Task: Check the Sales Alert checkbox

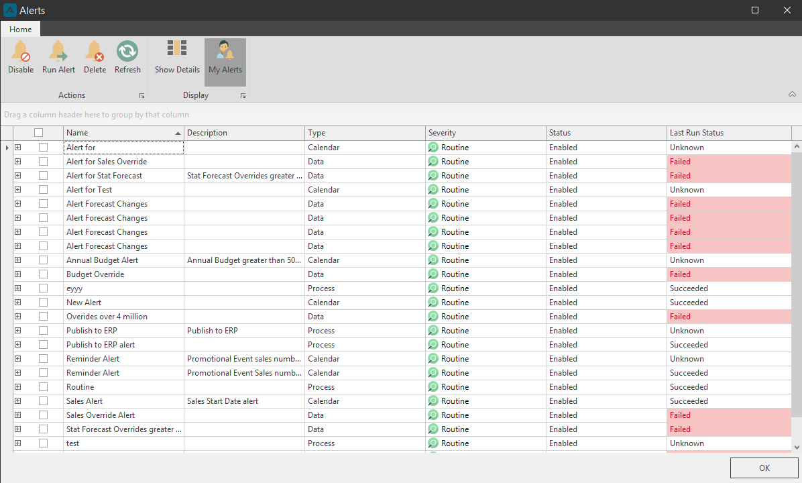Action: coord(43,401)
